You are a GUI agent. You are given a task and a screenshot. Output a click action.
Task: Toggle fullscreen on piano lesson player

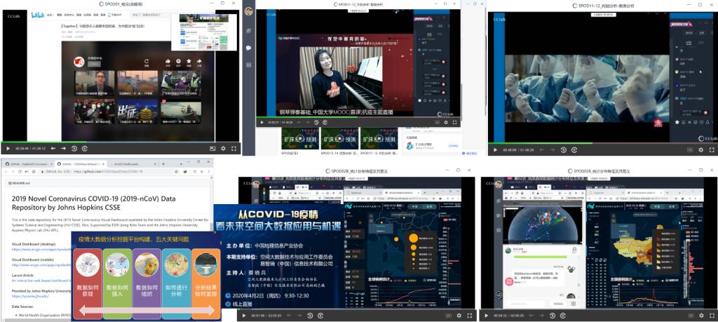tap(454, 122)
